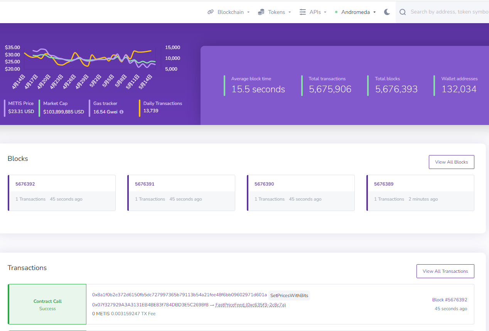Click the Blockchain link chain icon
Screen dimensions: 489x331
click(x=211, y=12)
